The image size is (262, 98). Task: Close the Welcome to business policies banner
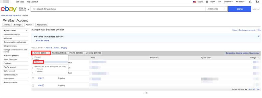(259, 36)
